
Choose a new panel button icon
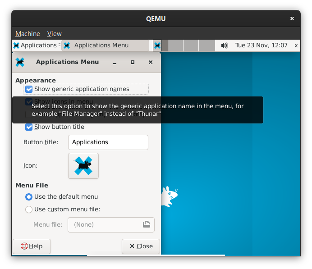83,166
